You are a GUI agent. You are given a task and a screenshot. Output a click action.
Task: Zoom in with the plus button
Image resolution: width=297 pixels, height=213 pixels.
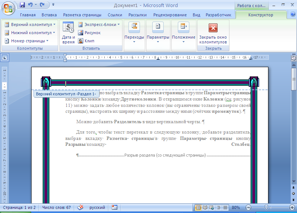292,207
